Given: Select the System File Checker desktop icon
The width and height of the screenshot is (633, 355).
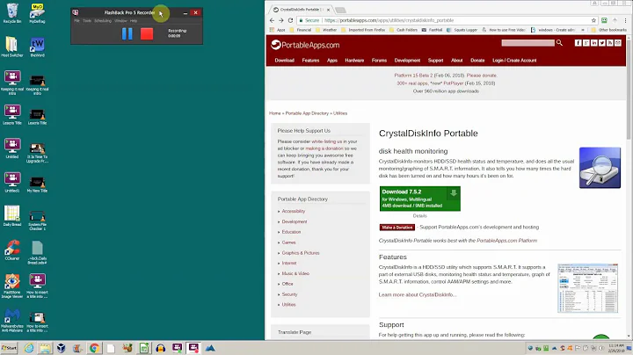Looking at the screenshot, I should (x=37, y=220).
